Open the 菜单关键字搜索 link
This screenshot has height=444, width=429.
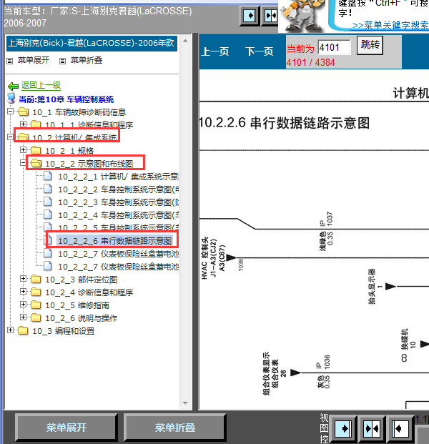[x=390, y=25]
